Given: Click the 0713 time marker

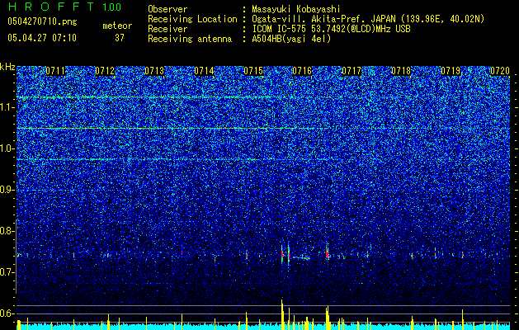Looking at the screenshot, I should (154, 71).
